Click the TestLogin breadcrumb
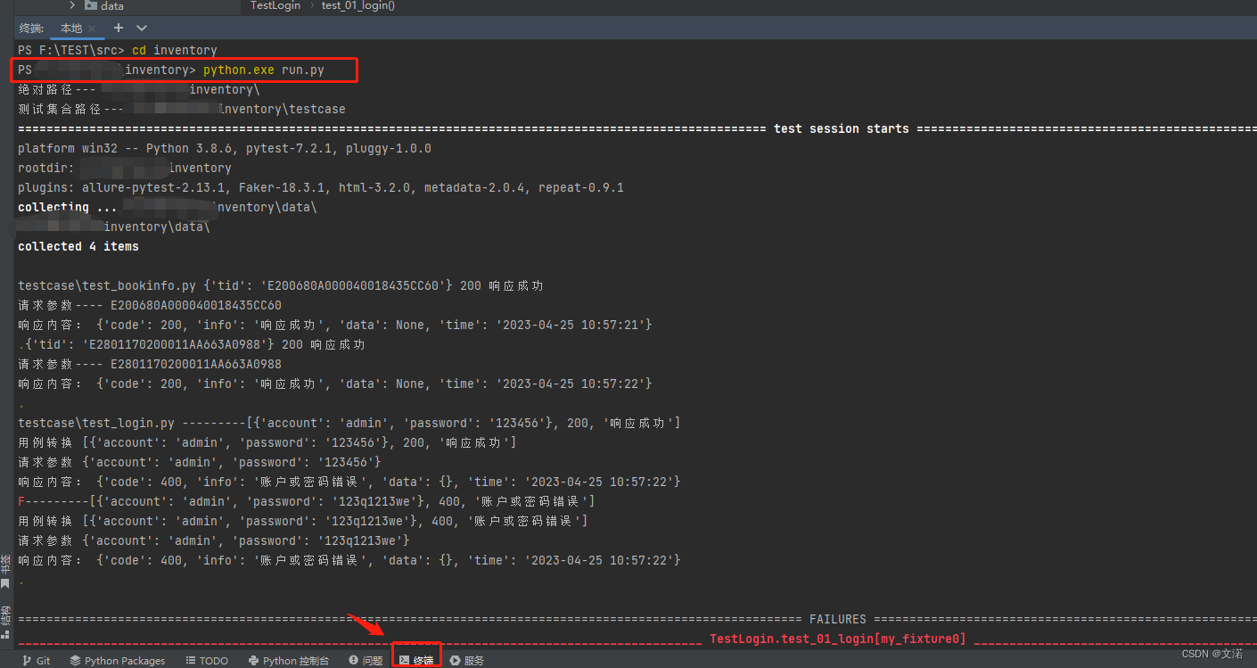 (x=275, y=5)
